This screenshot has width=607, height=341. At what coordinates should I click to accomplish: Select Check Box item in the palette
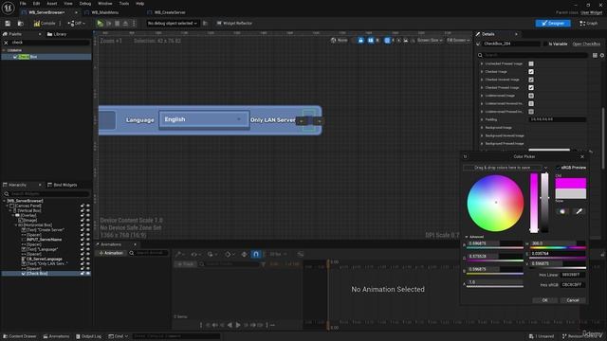(x=46, y=57)
